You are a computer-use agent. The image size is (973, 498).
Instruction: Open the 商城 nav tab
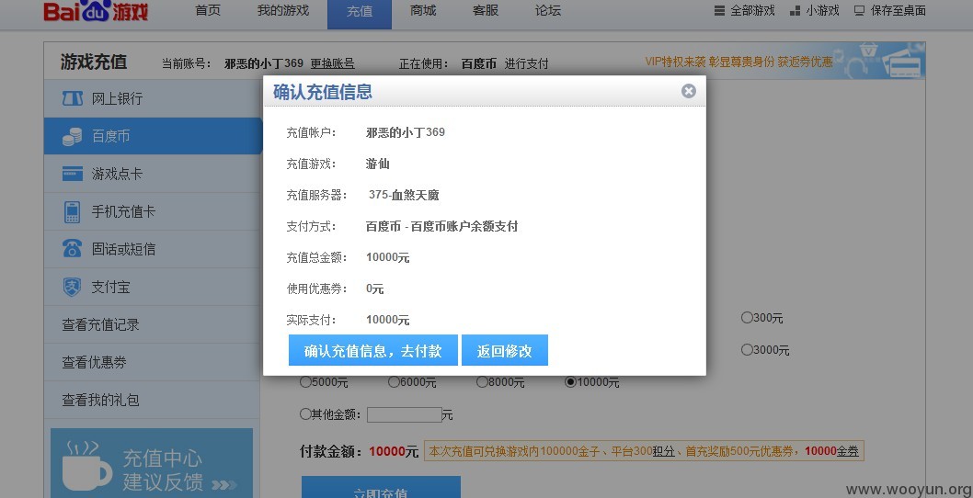pyautogui.click(x=423, y=10)
